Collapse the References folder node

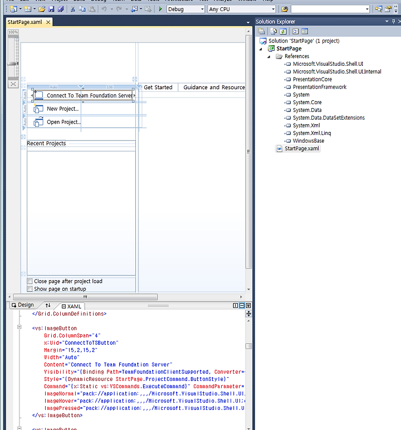pos(269,57)
